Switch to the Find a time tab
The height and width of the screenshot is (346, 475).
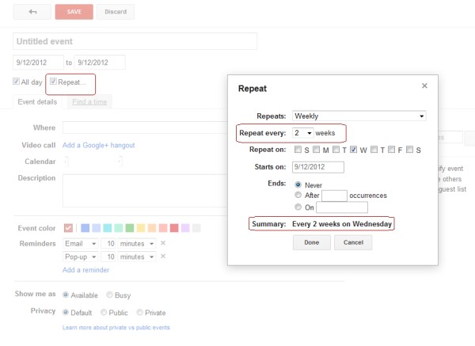tap(89, 101)
